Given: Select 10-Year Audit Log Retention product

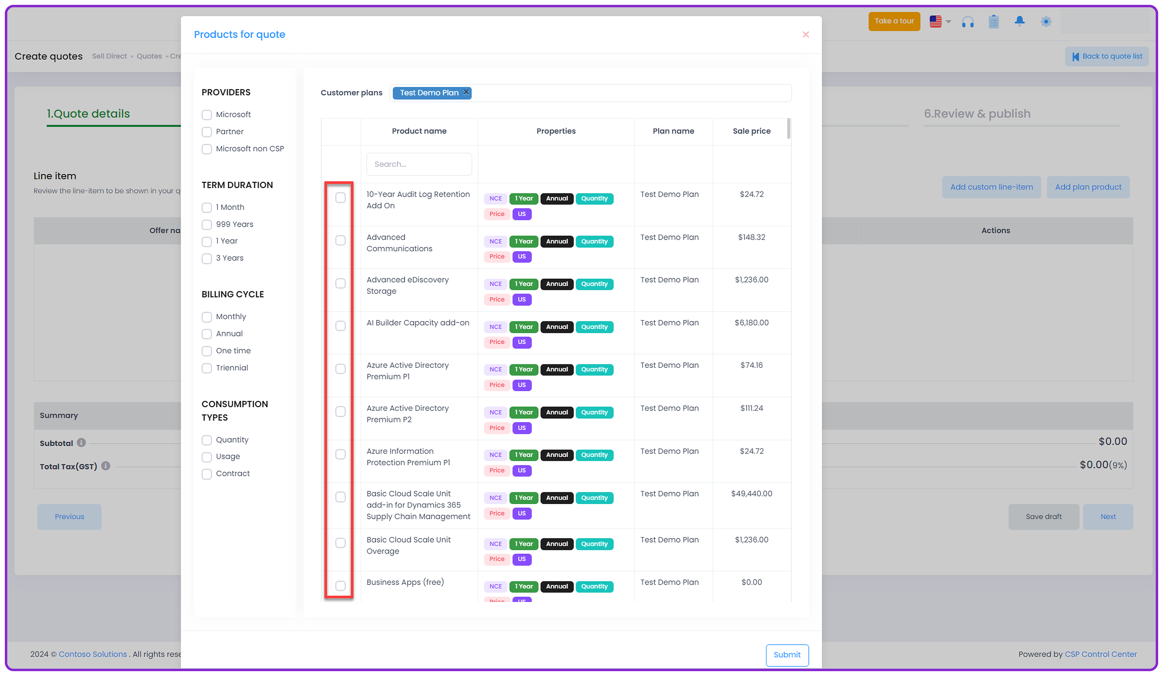Looking at the screenshot, I should point(340,197).
